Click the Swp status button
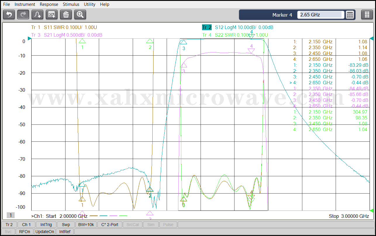 coord(66,225)
